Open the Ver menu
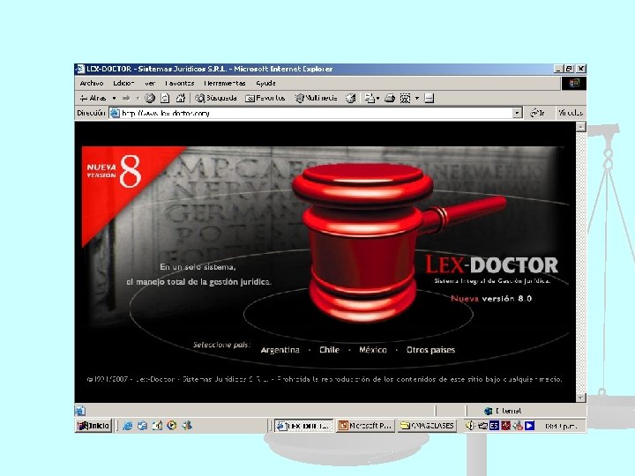635x476 pixels. [150, 83]
